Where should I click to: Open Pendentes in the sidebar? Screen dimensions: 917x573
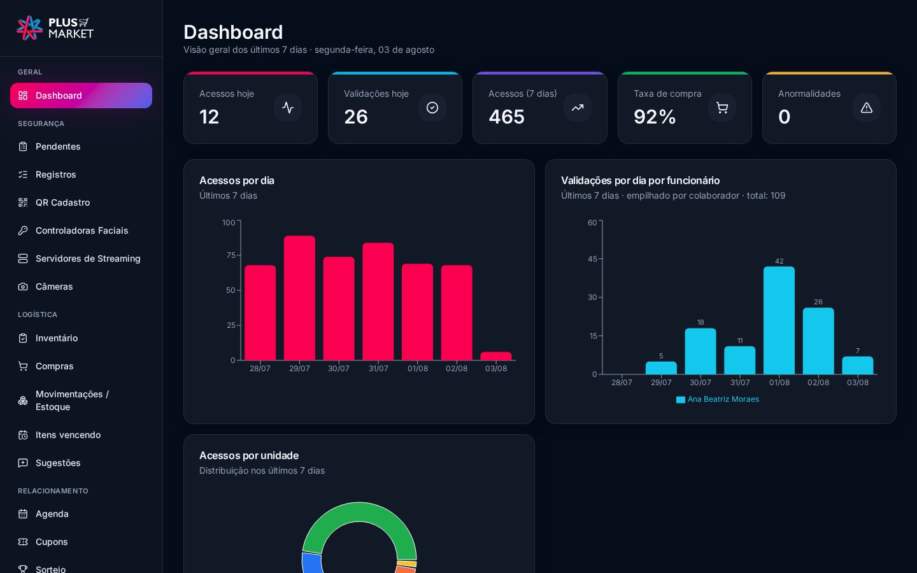(81, 146)
